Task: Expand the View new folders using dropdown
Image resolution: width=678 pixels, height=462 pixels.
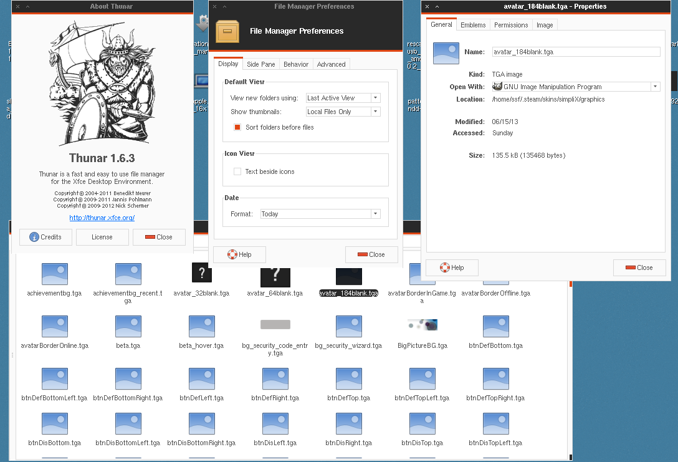Action: [343, 98]
